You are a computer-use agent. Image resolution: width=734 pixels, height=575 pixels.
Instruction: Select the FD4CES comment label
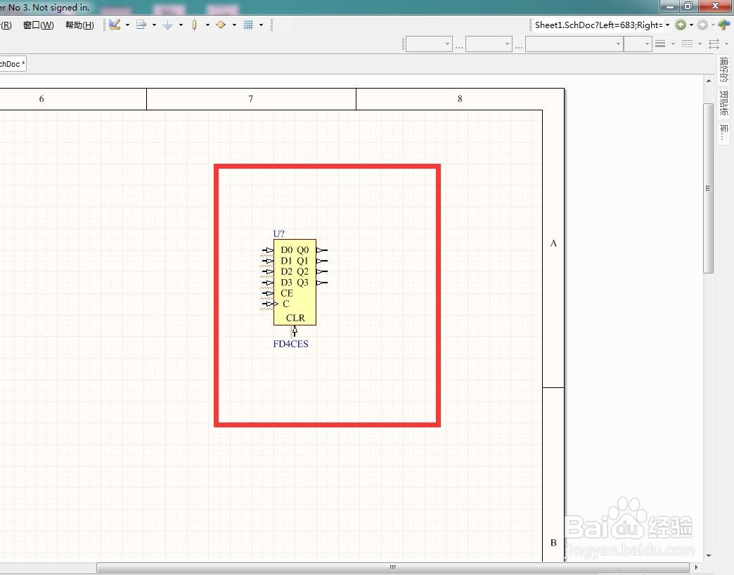pos(290,344)
